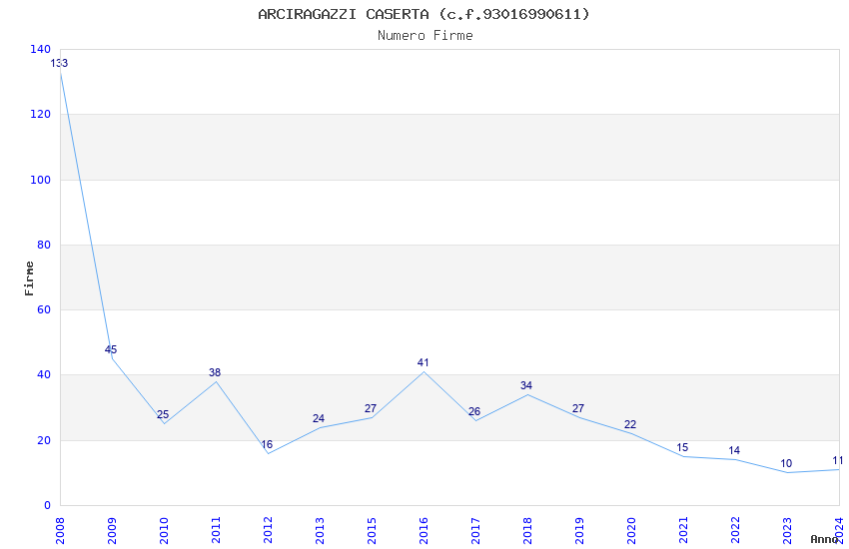Click y-axis tick label 20
Image resolution: width=849 pixels, height=549 pixels.
click(x=44, y=440)
